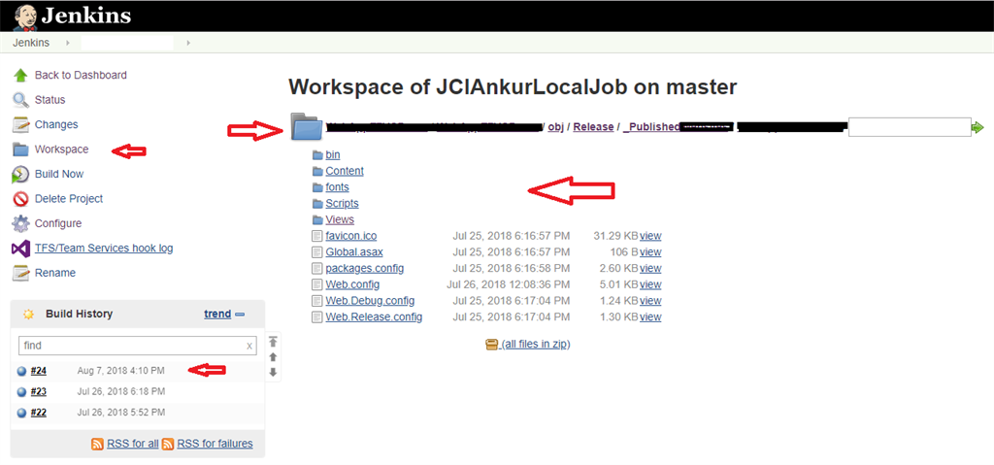This screenshot has height=465, width=994.
Task: Click the Scripts folder icon
Action: [x=317, y=204]
